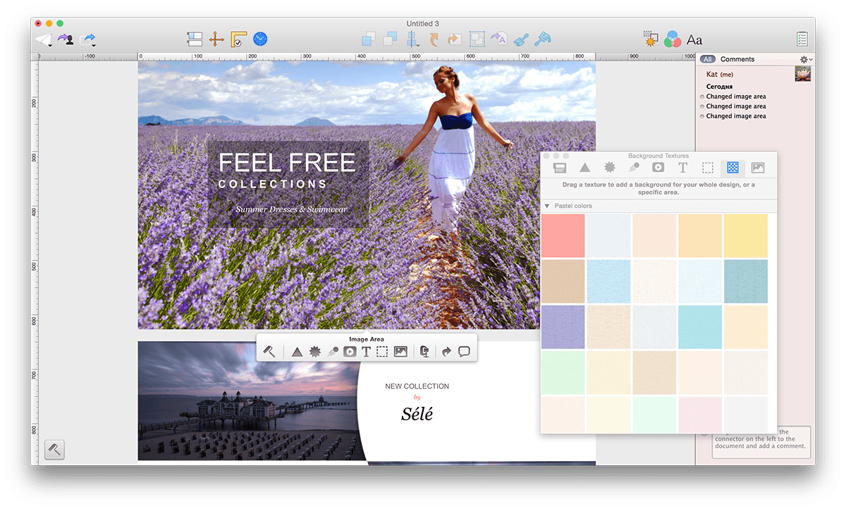
Task: Click the bring forward overlapping squares icon
Action: (368, 39)
